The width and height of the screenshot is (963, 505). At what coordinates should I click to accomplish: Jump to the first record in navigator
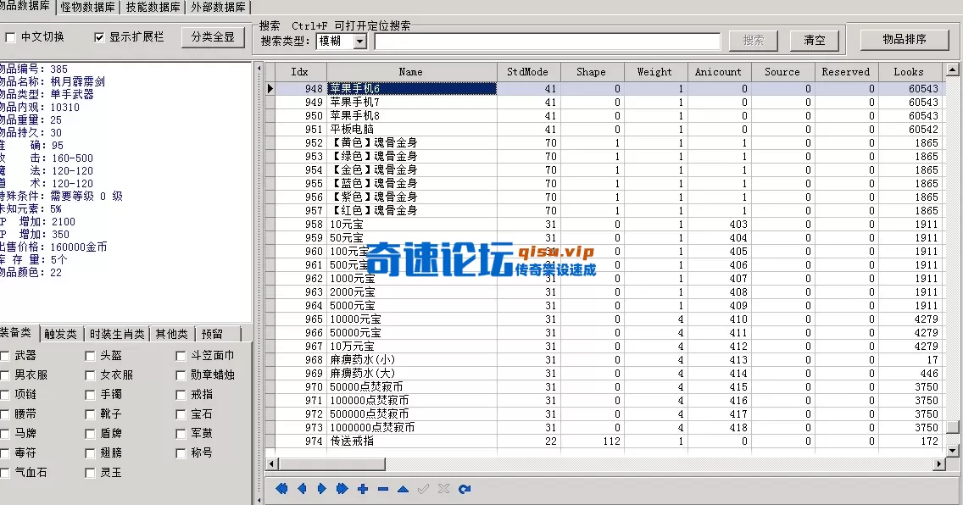[x=281, y=489]
